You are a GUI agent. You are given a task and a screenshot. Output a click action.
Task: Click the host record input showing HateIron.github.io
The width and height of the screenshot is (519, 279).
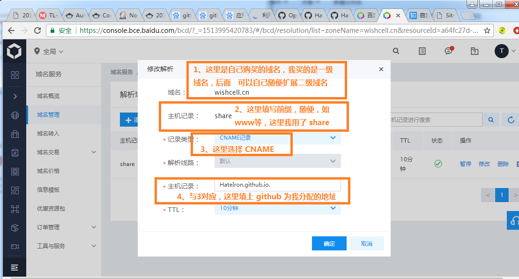coord(277,184)
